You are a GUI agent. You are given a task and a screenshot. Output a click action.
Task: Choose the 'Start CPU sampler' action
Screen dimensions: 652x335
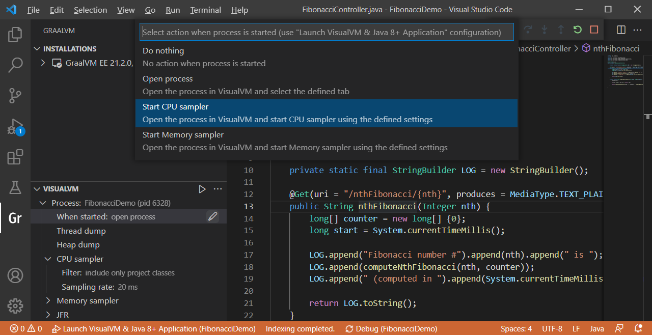(327, 113)
